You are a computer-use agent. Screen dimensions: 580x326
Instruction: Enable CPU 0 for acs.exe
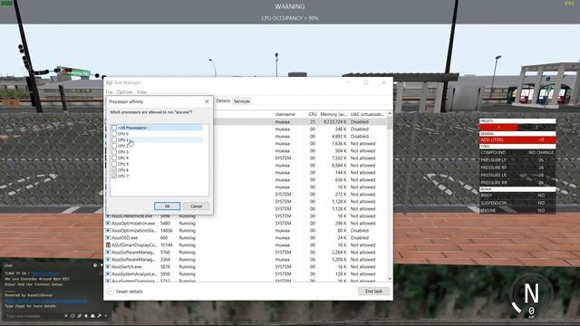click(114, 134)
